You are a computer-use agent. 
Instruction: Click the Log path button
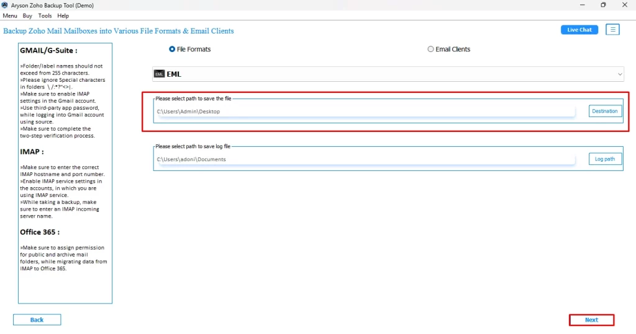click(x=605, y=159)
